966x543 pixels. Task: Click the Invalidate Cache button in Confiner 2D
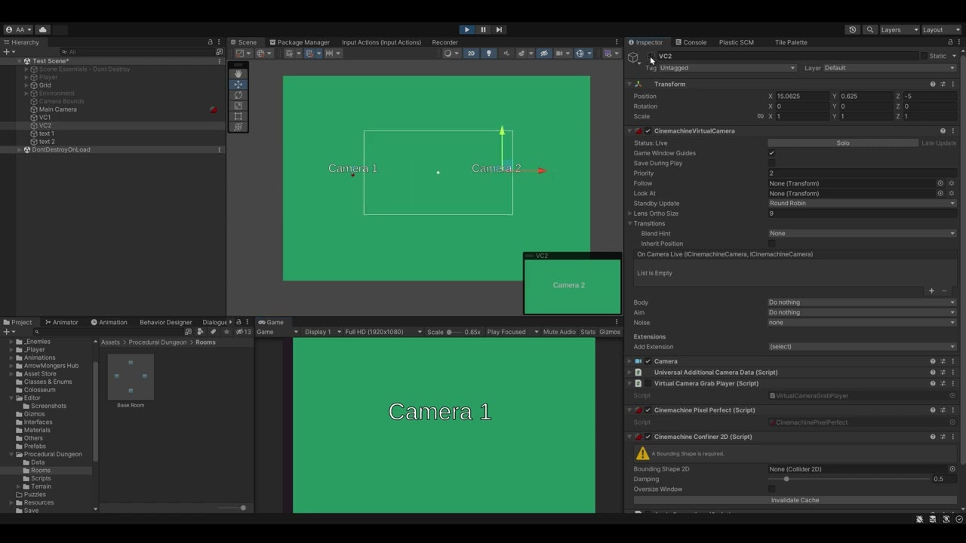tap(795, 499)
